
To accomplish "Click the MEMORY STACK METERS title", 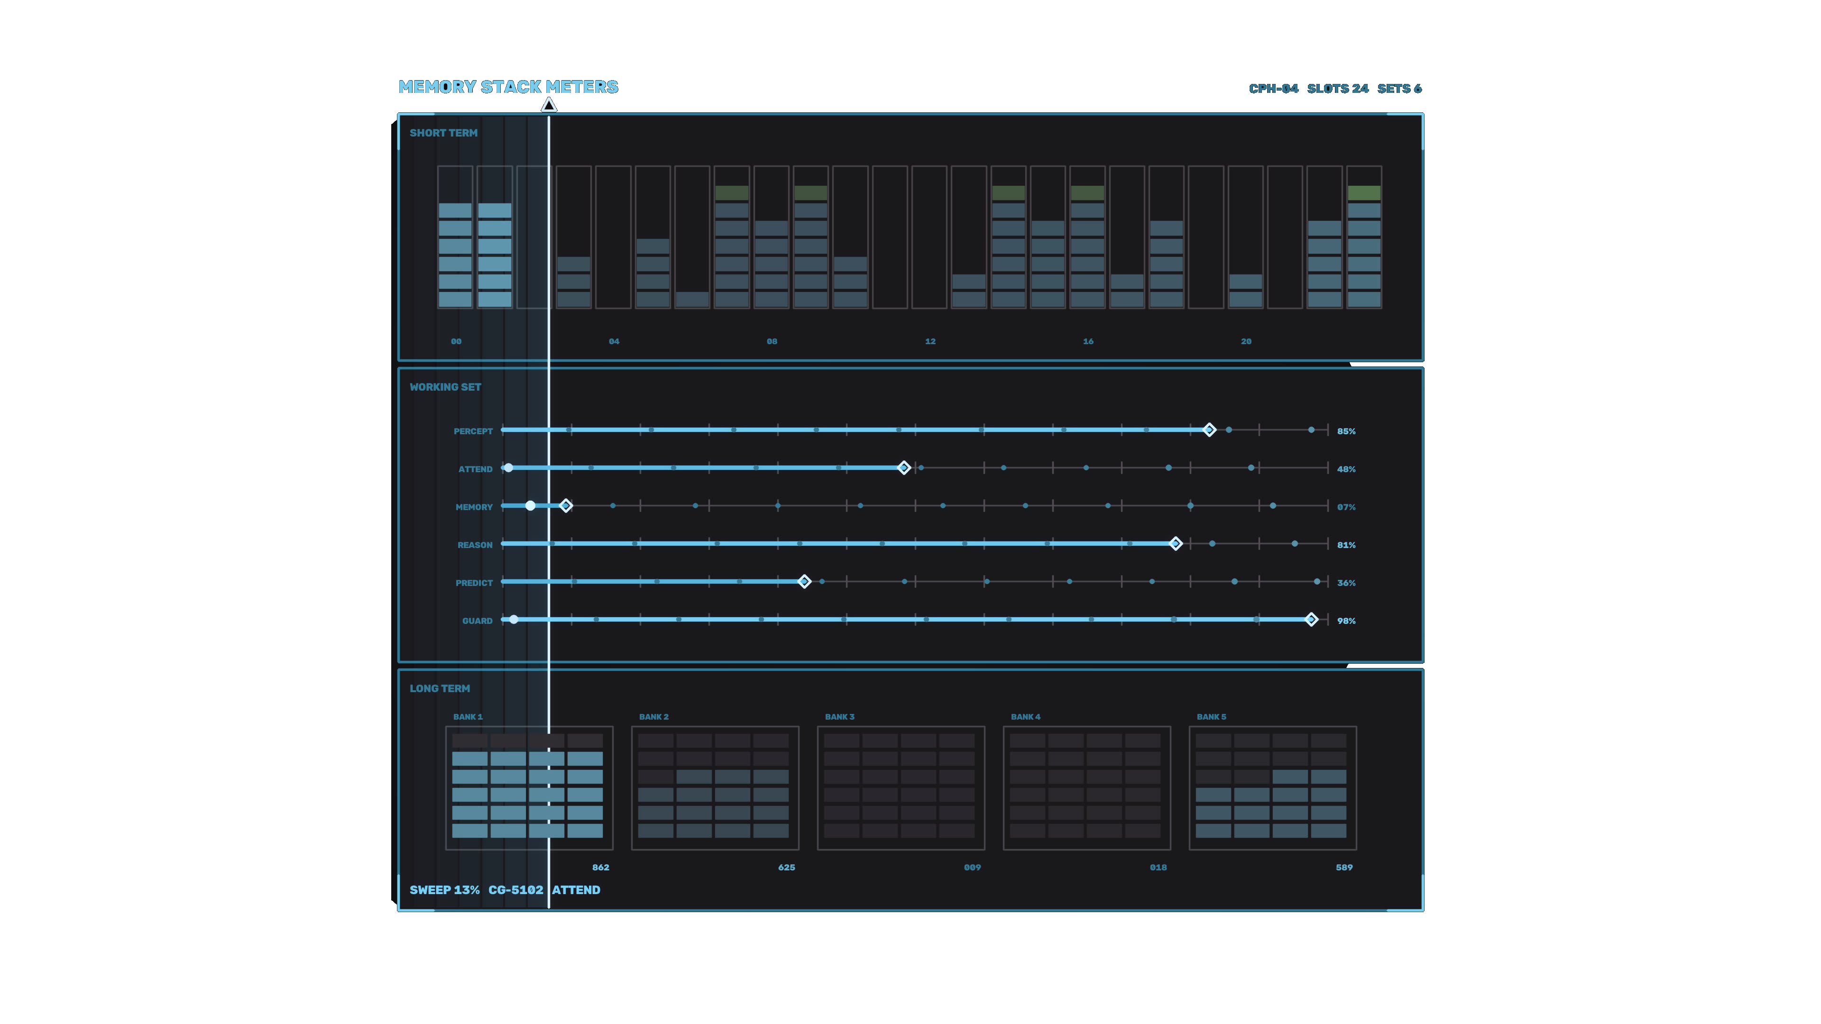I will click(x=508, y=87).
